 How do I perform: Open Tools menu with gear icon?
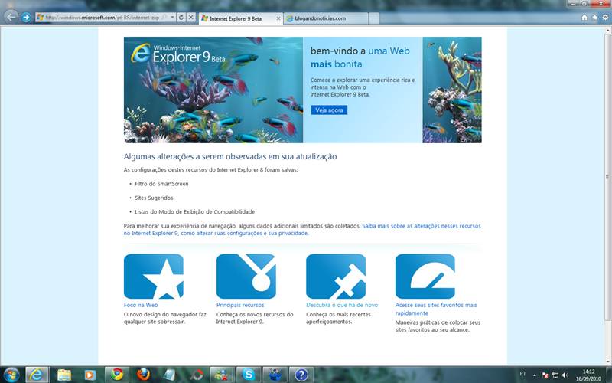[x=605, y=17]
